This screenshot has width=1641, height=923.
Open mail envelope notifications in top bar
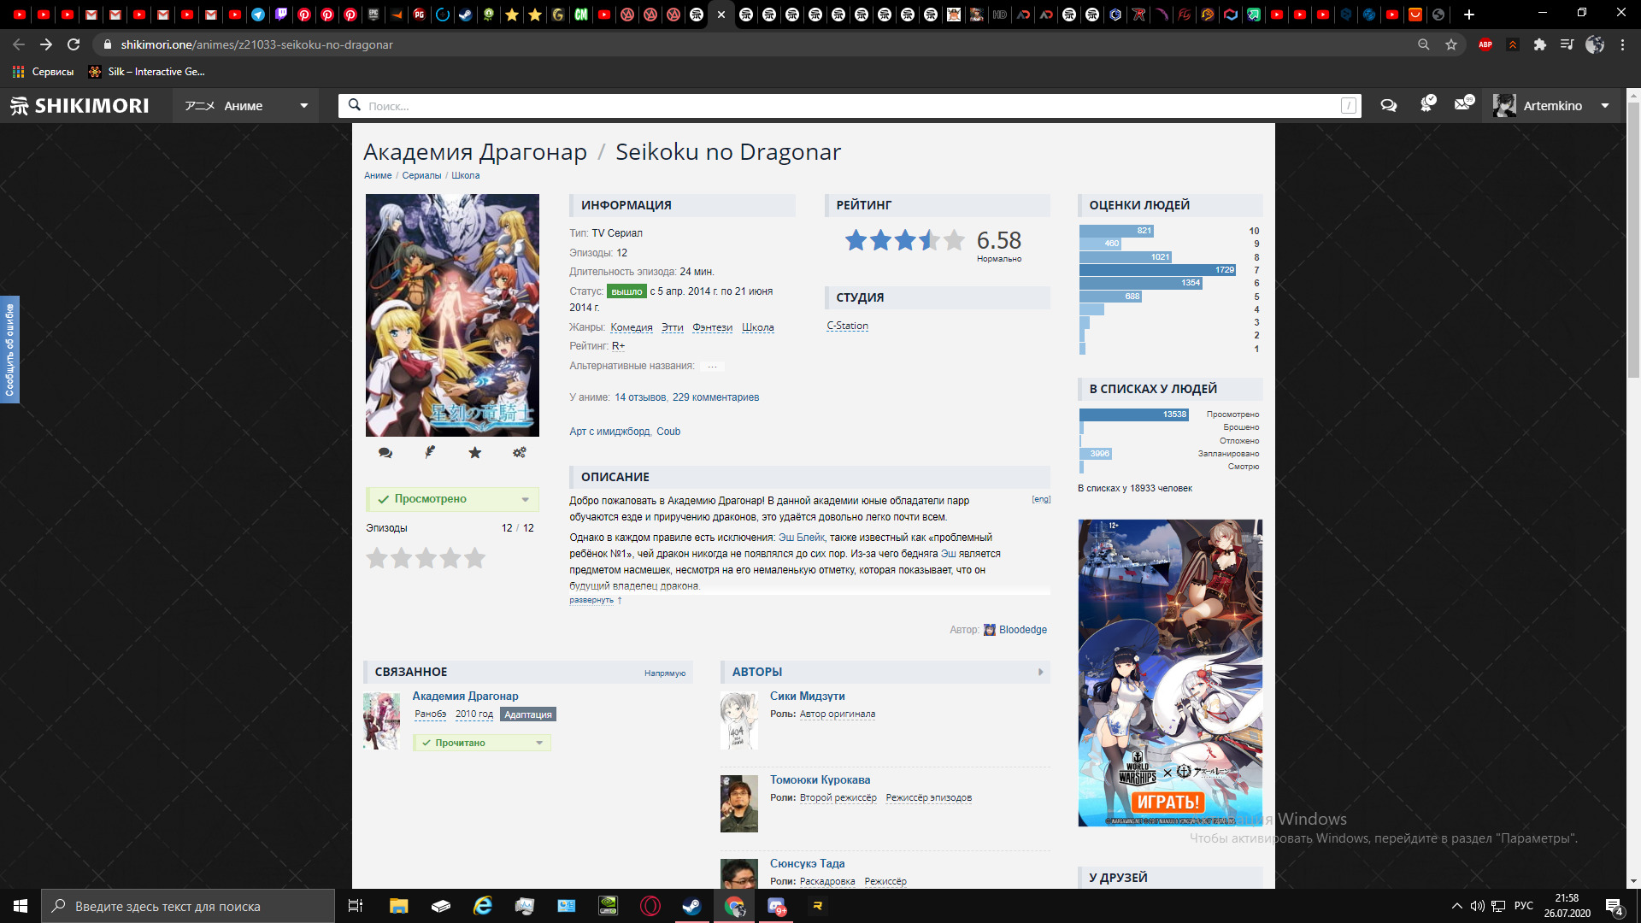(x=1464, y=105)
